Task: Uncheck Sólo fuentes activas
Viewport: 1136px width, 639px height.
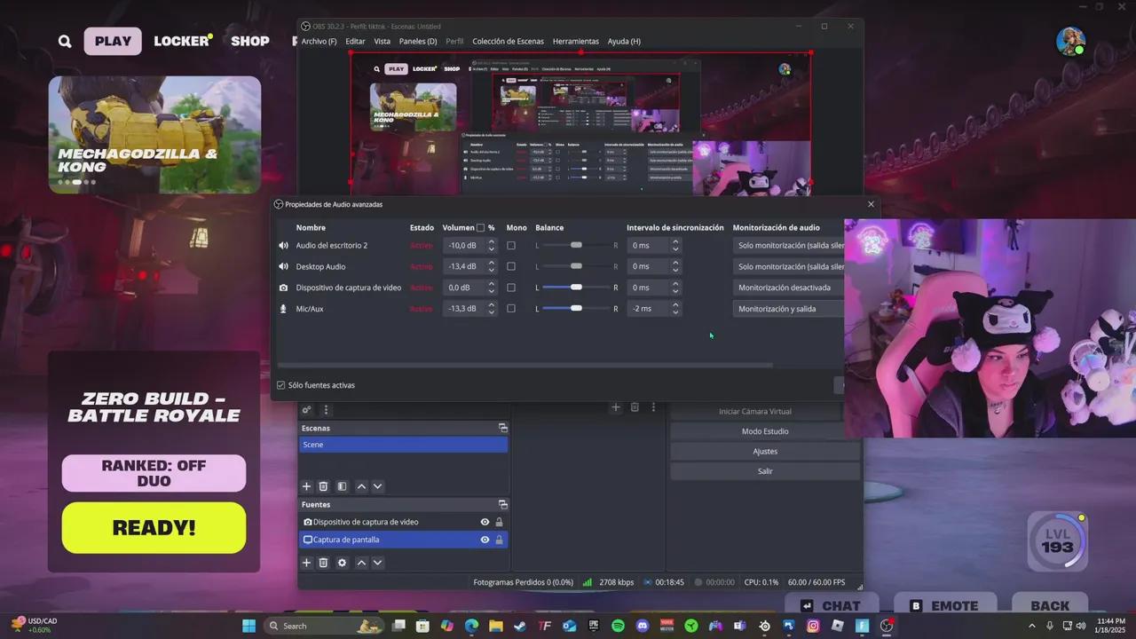Action: (x=281, y=385)
